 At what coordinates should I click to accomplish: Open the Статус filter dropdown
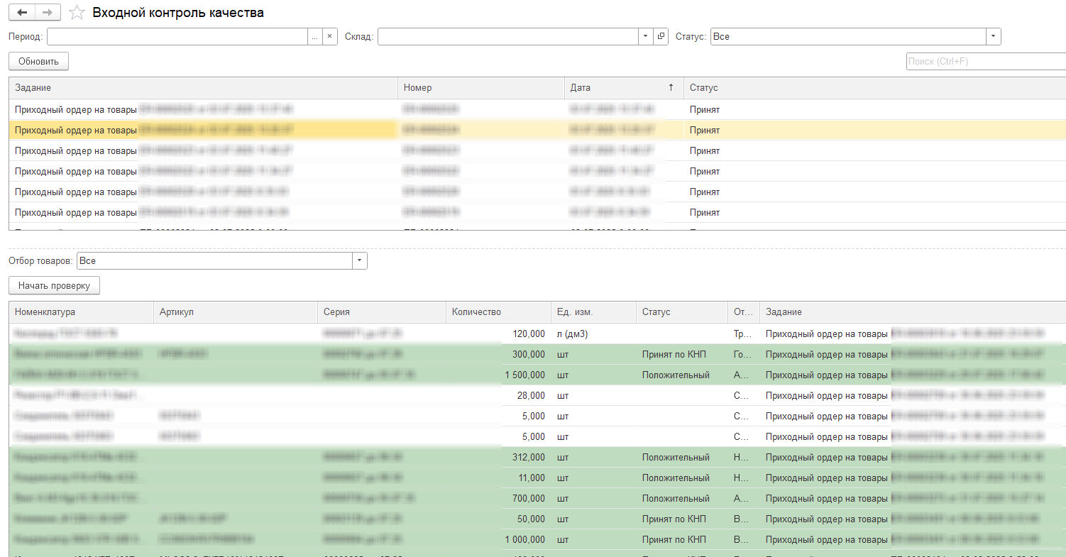pos(993,36)
